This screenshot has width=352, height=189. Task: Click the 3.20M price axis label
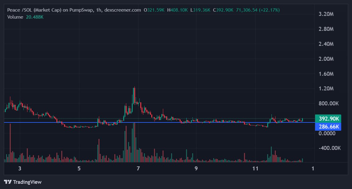coord(326,14)
